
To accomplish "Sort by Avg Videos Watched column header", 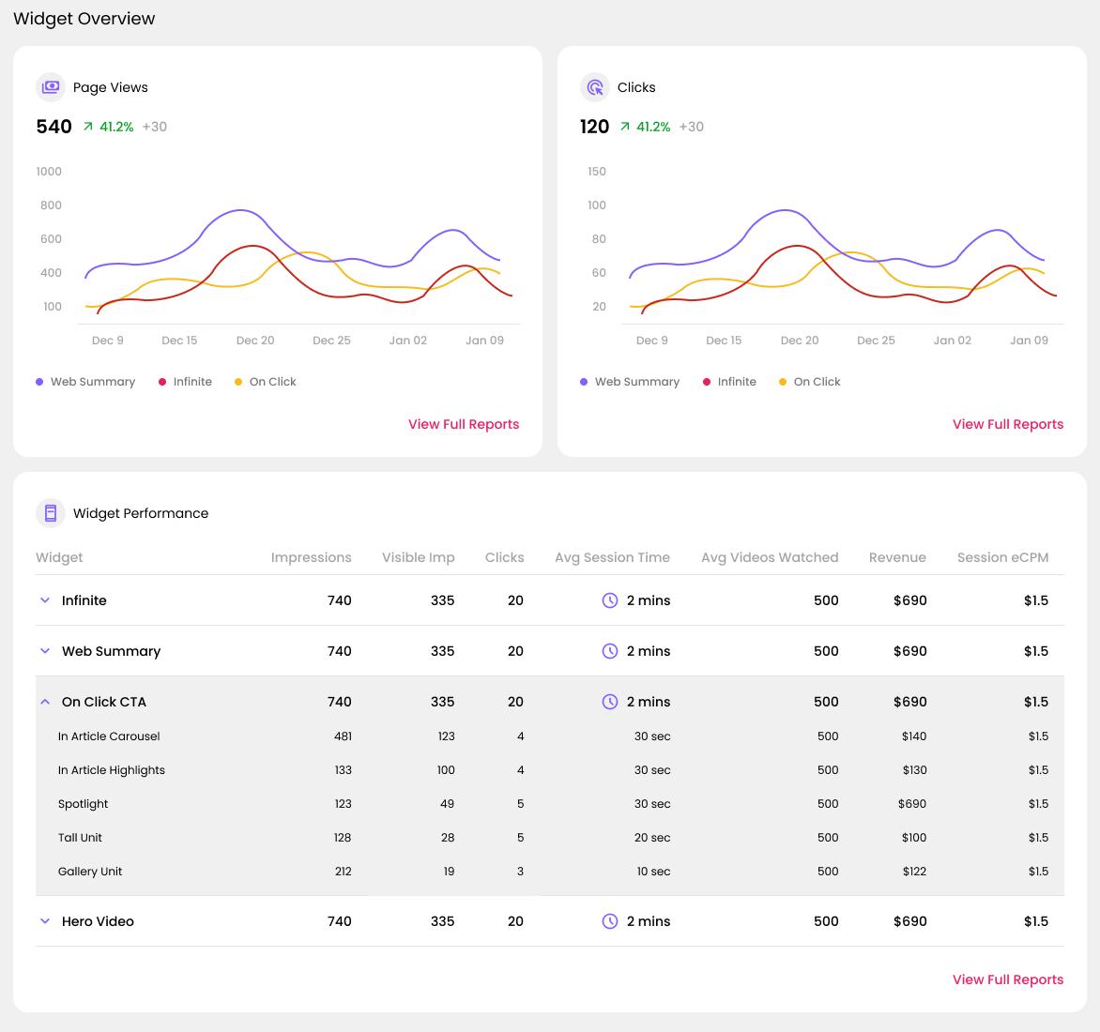I will coord(770,557).
